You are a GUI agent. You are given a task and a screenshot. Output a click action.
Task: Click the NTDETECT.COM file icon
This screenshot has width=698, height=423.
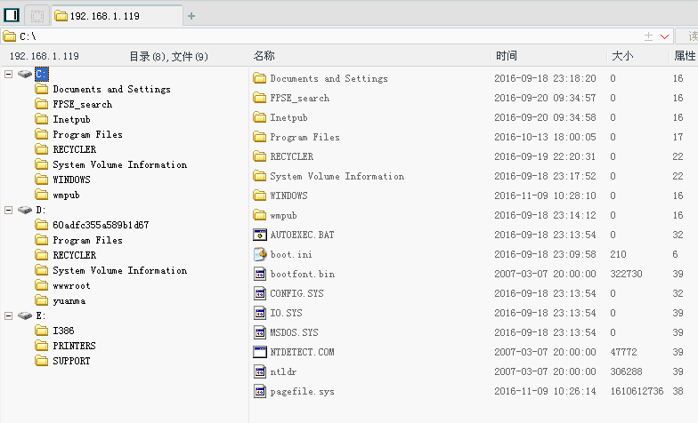(260, 352)
